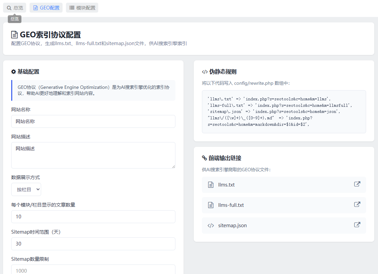This screenshot has height=274, width=378.
Task: Open sitemap.json via its external link icon
Action: tap(357, 225)
